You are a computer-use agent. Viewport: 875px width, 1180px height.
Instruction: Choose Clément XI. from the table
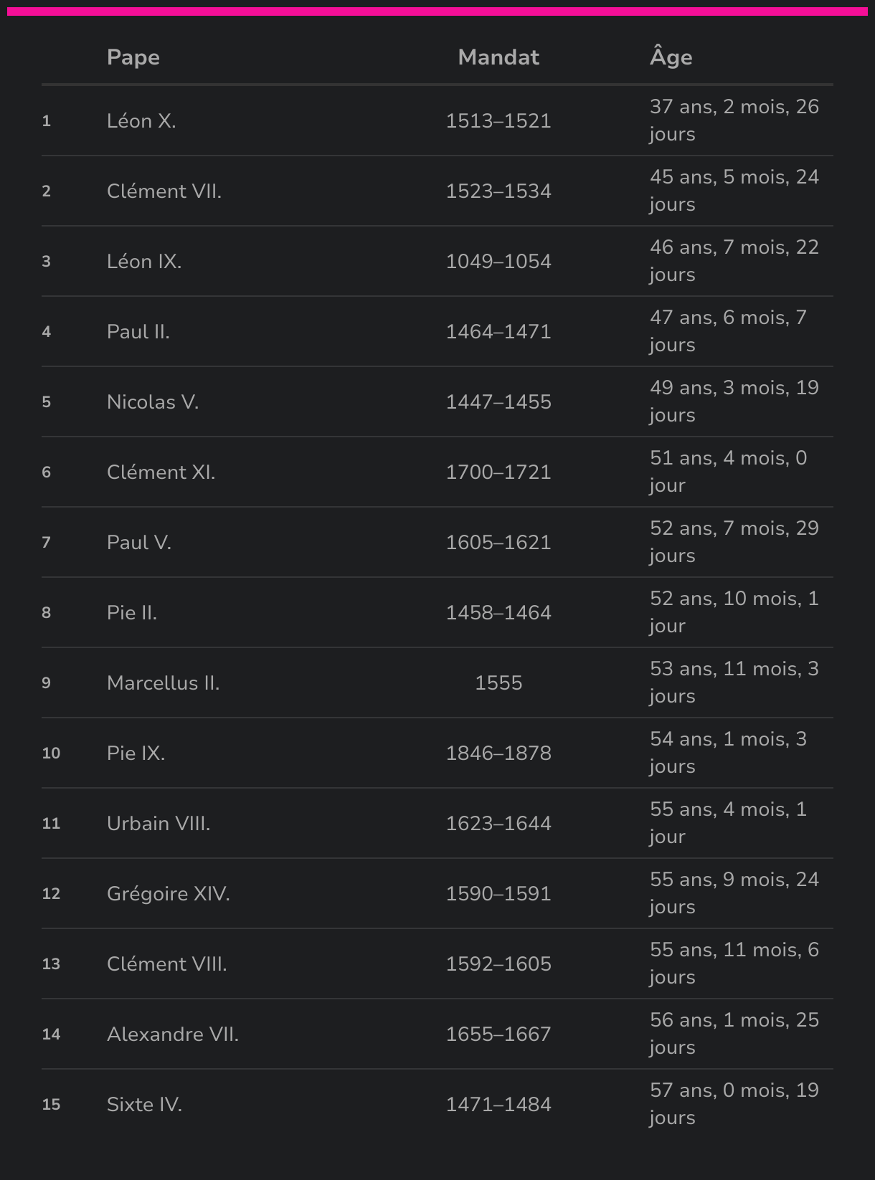(x=161, y=472)
